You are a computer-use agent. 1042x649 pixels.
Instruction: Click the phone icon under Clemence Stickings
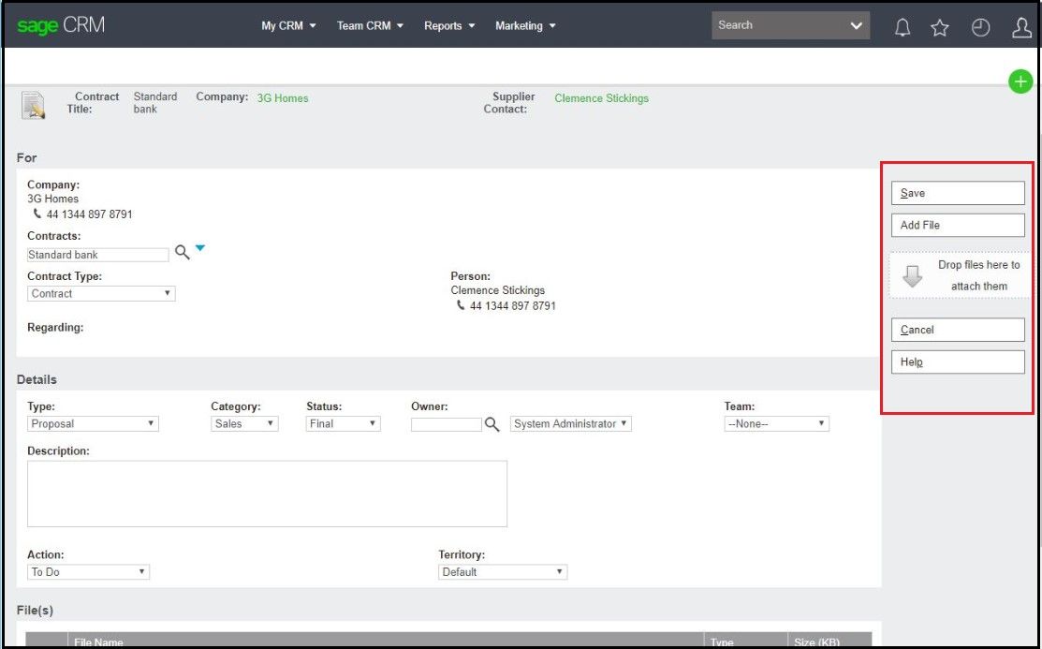click(461, 305)
